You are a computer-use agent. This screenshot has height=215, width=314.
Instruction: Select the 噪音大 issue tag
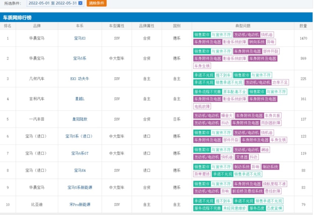coord(227,115)
